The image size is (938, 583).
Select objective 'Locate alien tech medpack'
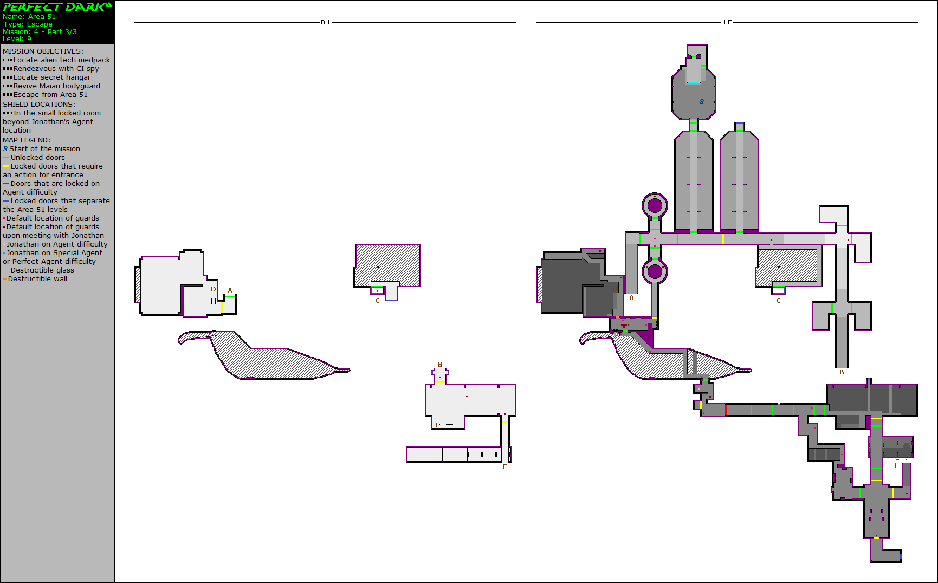click(62, 60)
